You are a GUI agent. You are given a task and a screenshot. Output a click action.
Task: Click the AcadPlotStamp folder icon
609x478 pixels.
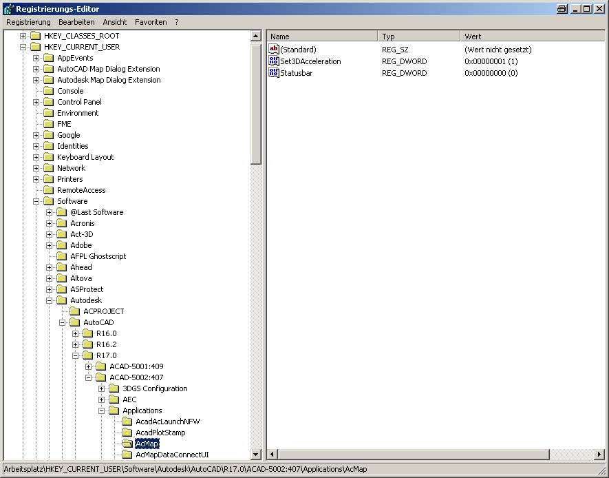click(x=127, y=433)
